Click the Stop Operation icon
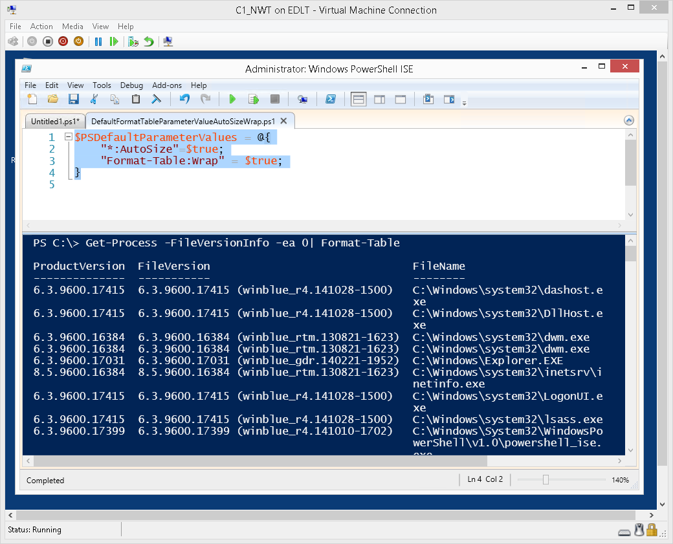This screenshot has height=544, width=673. [274, 99]
